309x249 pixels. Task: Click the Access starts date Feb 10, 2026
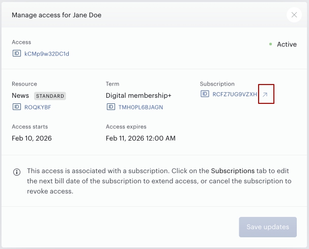(32, 138)
